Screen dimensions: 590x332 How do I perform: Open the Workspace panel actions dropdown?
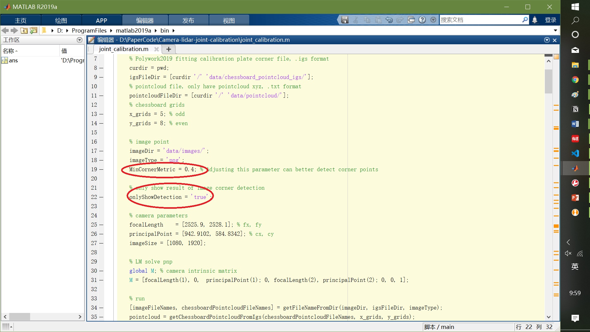(80, 40)
